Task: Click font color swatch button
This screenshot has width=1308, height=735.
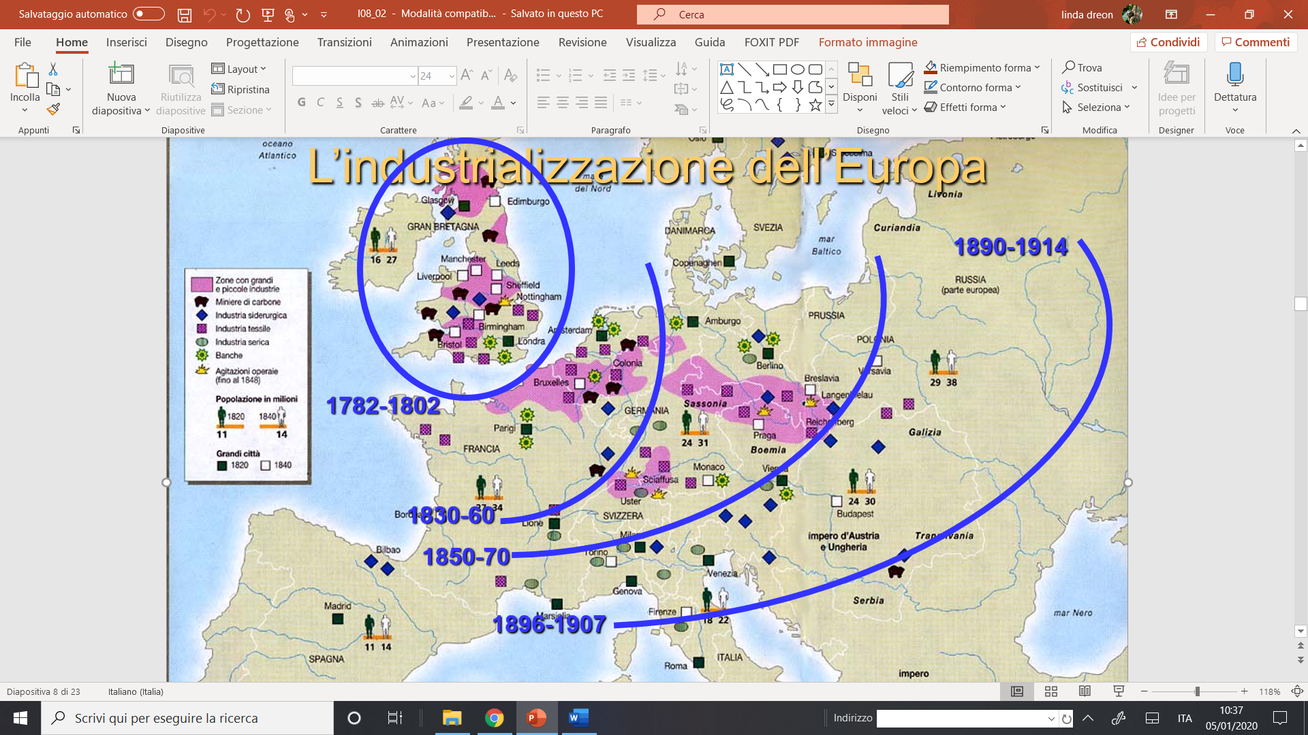Action: click(498, 103)
